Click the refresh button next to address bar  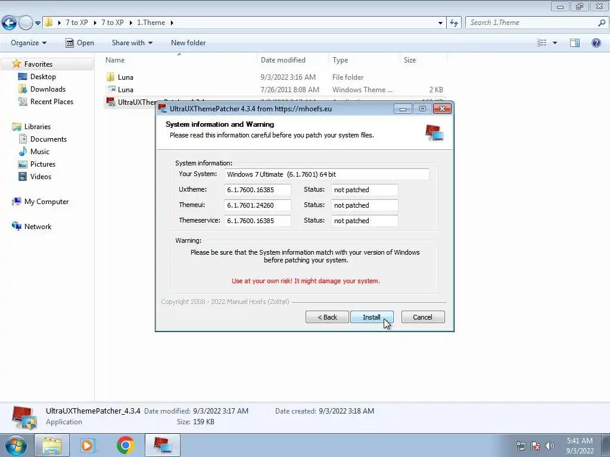(453, 23)
